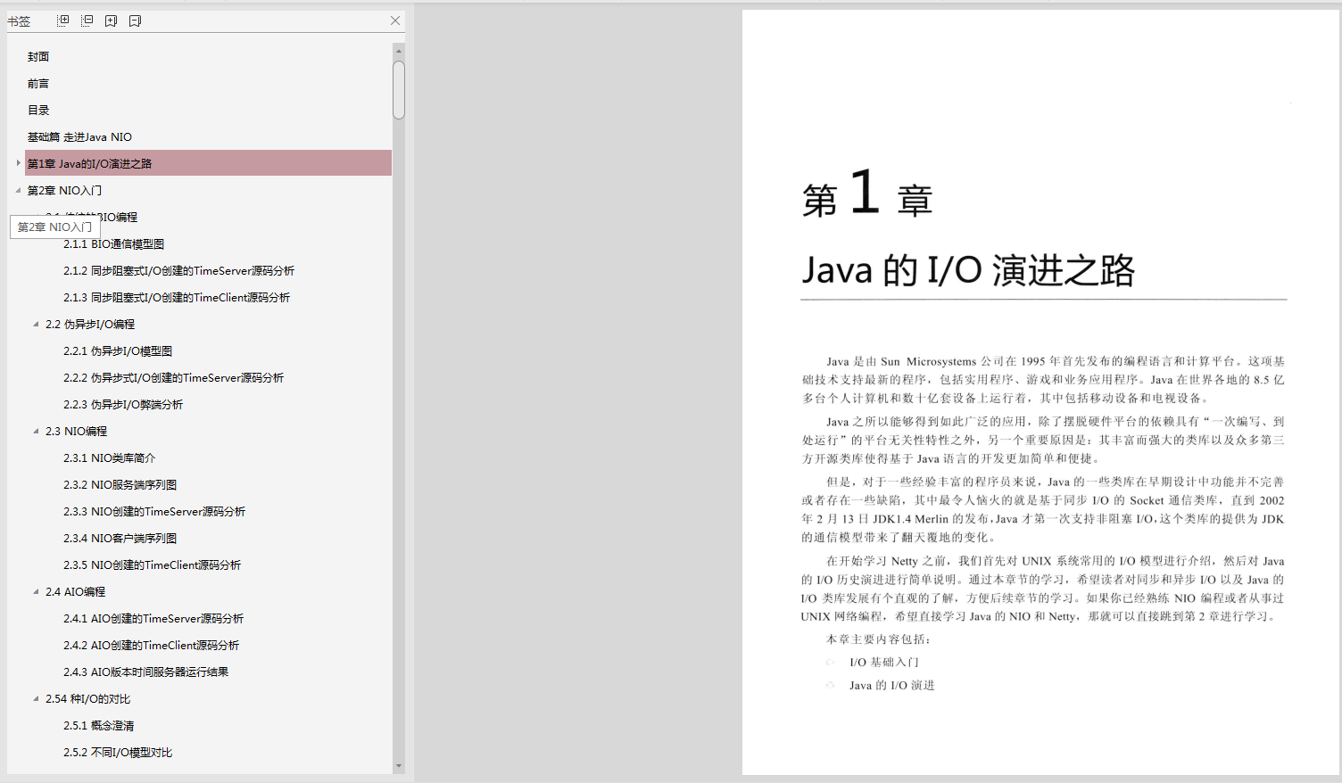Expand the 第1章 Java的I/O演进之路 node

(18, 163)
